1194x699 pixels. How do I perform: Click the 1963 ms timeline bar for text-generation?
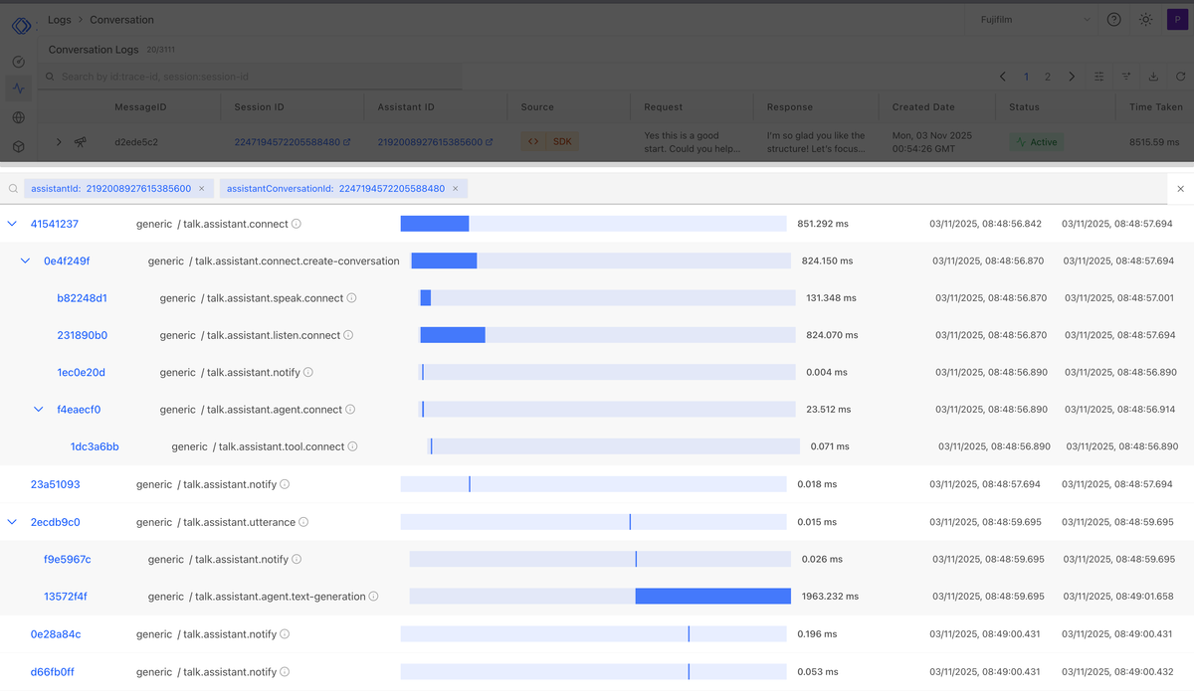[711, 596]
